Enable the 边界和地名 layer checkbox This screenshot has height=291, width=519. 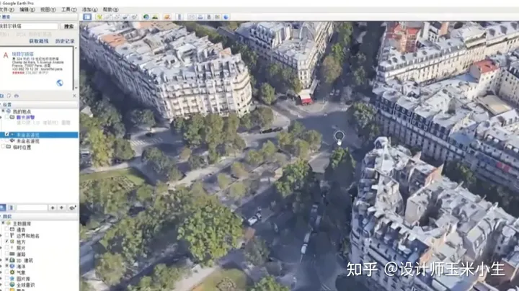6,236
